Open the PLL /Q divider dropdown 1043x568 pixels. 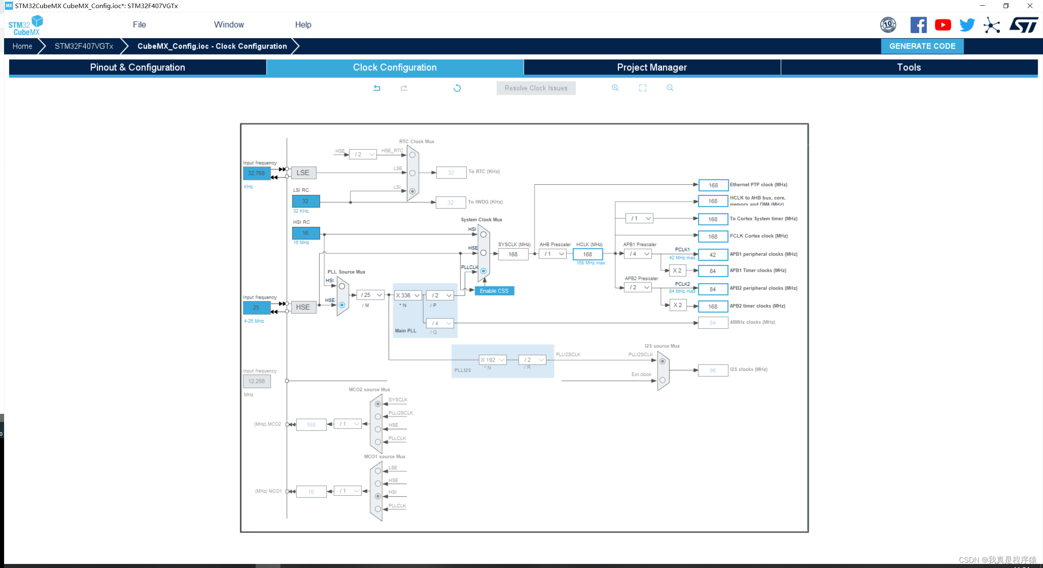(440, 323)
